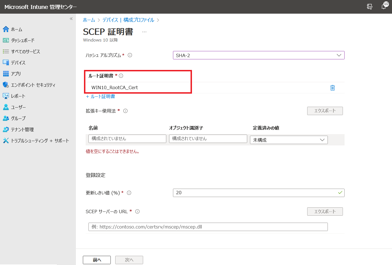
Task: Open the directory and subscription filter icon
Action: pos(370,7)
